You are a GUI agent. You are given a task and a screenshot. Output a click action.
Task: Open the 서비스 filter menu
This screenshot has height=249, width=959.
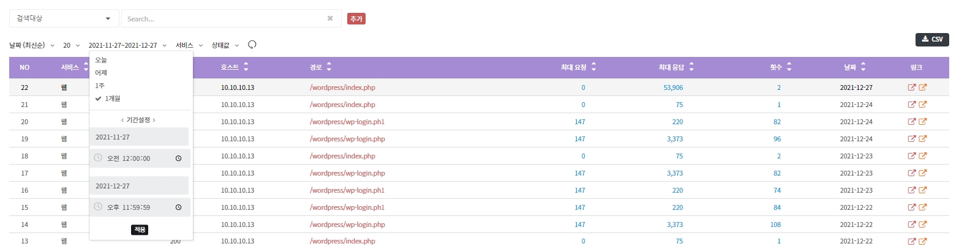click(x=189, y=45)
